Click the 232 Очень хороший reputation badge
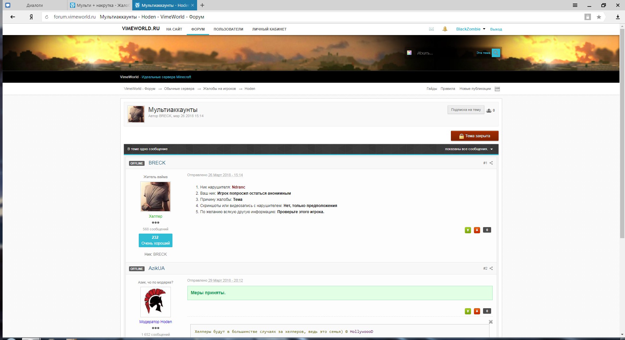Screen dimensions: 625x340 [x=156, y=240]
